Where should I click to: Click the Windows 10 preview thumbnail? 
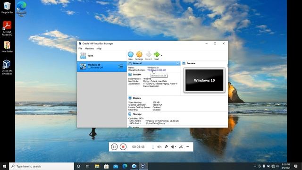pos(204,80)
